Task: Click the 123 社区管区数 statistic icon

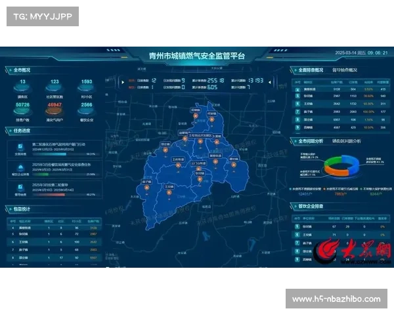Action: [55, 88]
